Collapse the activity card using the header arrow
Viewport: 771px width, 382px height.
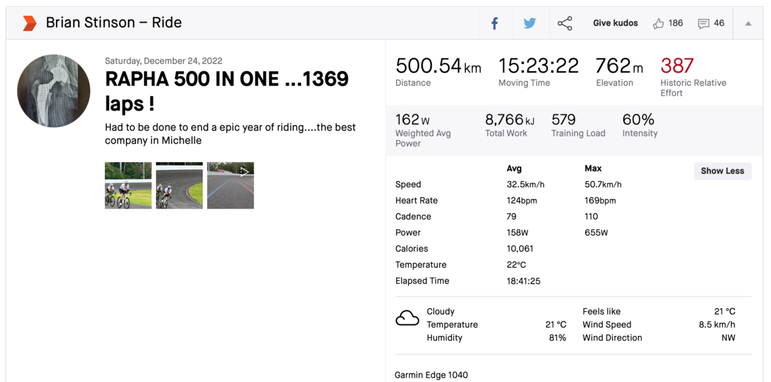point(748,23)
